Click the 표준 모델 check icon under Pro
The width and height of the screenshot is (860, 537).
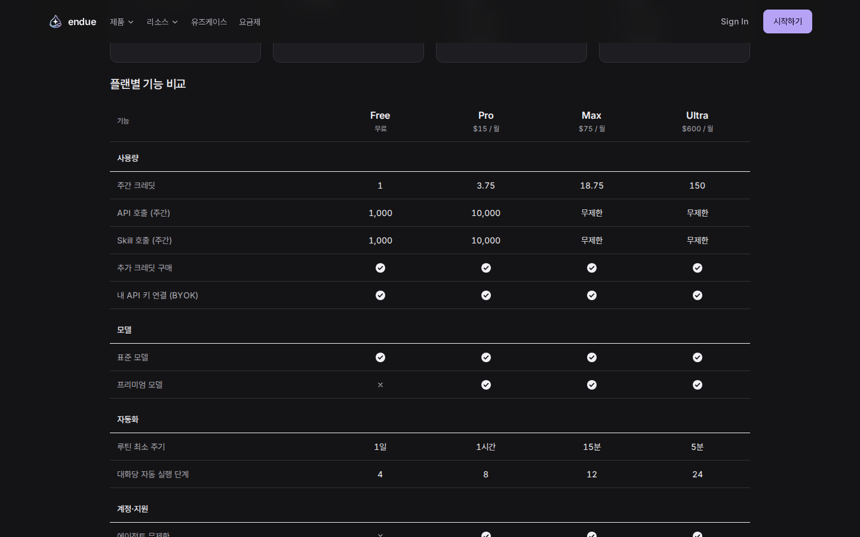(x=486, y=357)
